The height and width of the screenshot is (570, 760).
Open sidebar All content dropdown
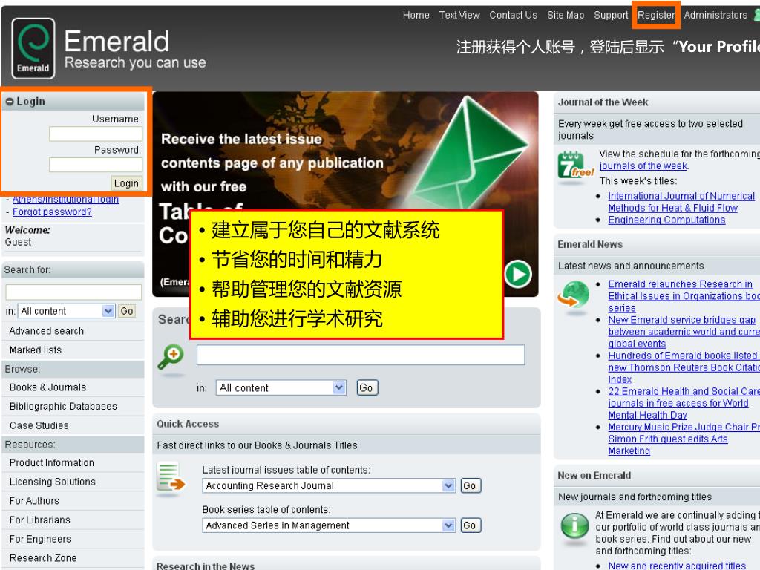(x=66, y=311)
